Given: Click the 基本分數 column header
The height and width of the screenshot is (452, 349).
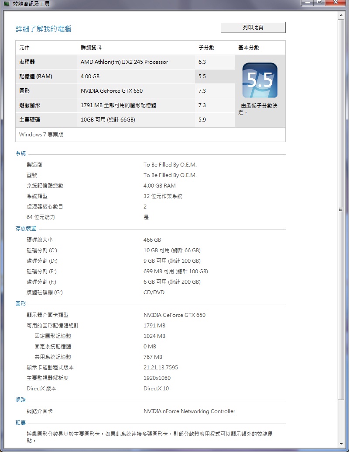Looking at the screenshot, I should pyautogui.click(x=249, y=48).
